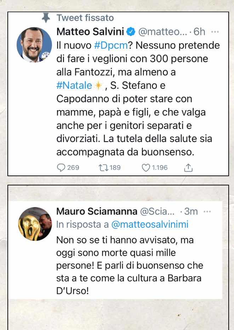Click the reply speech bubble icon
The width and height of the screenshot is (234, 330).
[61, 168]
